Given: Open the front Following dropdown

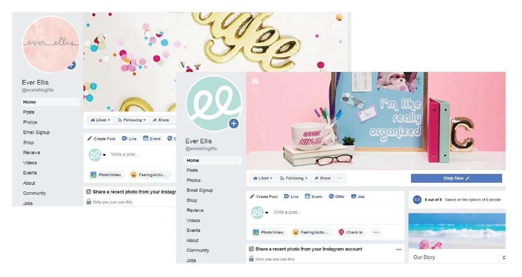Looking at the screenshot, I should (x=295, y=178).
